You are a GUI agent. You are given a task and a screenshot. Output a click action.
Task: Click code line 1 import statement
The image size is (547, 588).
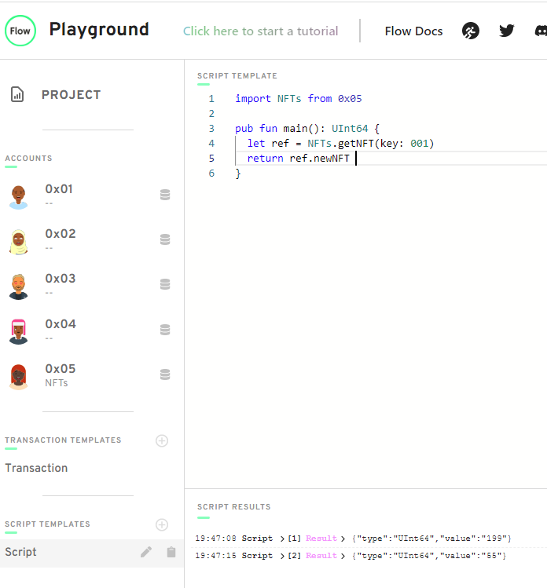[299, 99]
